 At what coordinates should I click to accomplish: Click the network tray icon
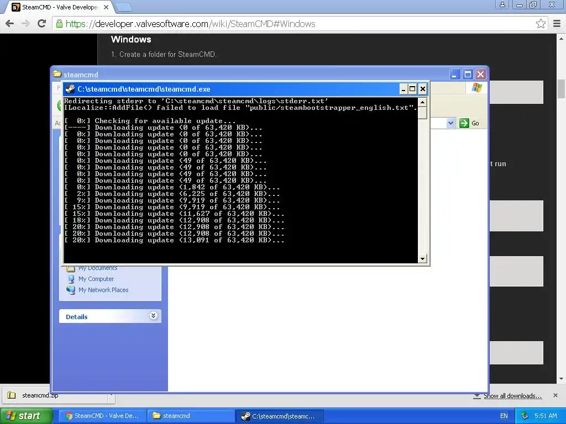[x=525, y=416]
